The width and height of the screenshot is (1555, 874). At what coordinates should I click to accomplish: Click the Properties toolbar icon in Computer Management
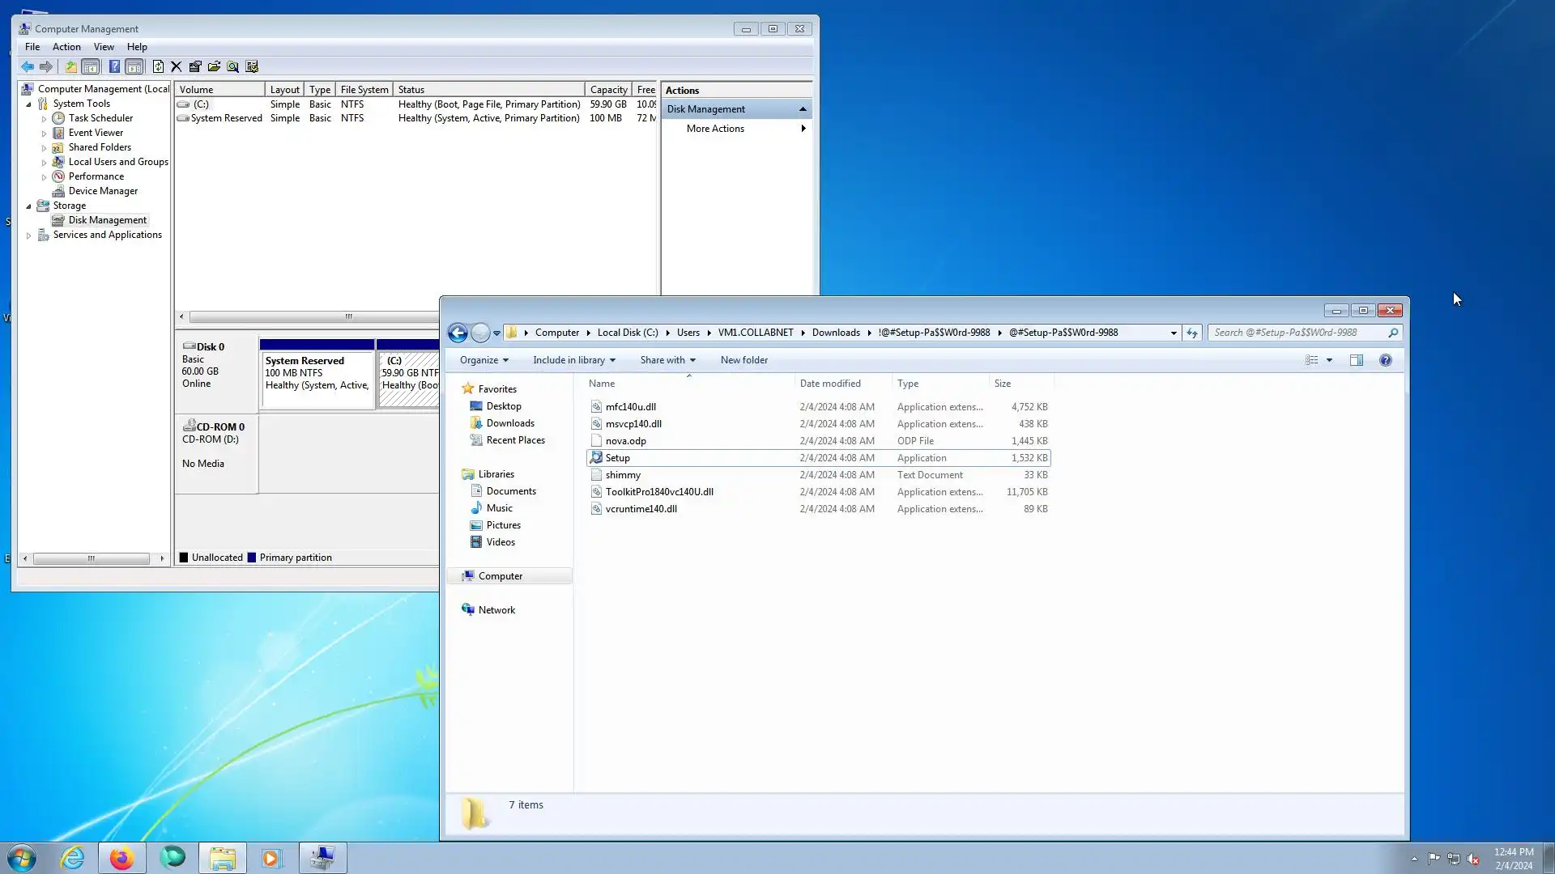point(195,67)
